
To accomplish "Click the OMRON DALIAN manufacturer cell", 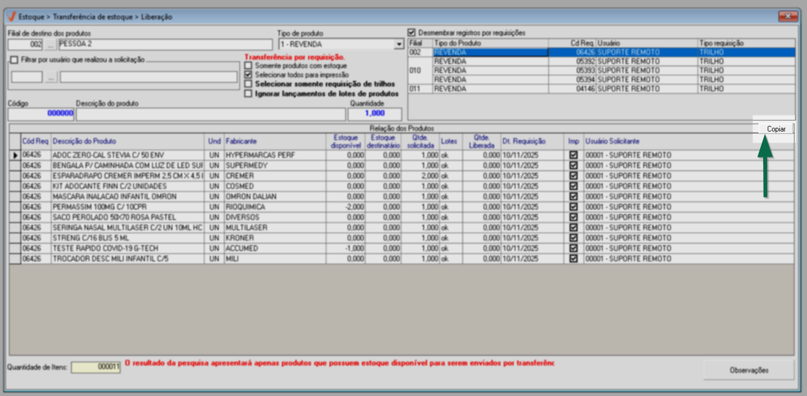I will pyautogui.click(x=275, y=197).
